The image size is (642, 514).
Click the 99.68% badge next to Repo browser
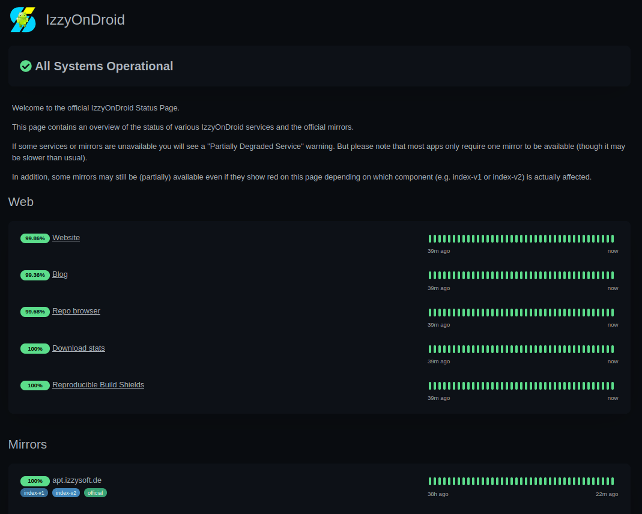pyautogui.click(x=35, y=312)
